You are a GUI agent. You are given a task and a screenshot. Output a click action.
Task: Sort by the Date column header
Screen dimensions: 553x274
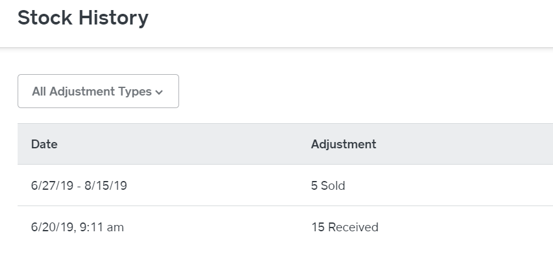click(x=44, y=144)
